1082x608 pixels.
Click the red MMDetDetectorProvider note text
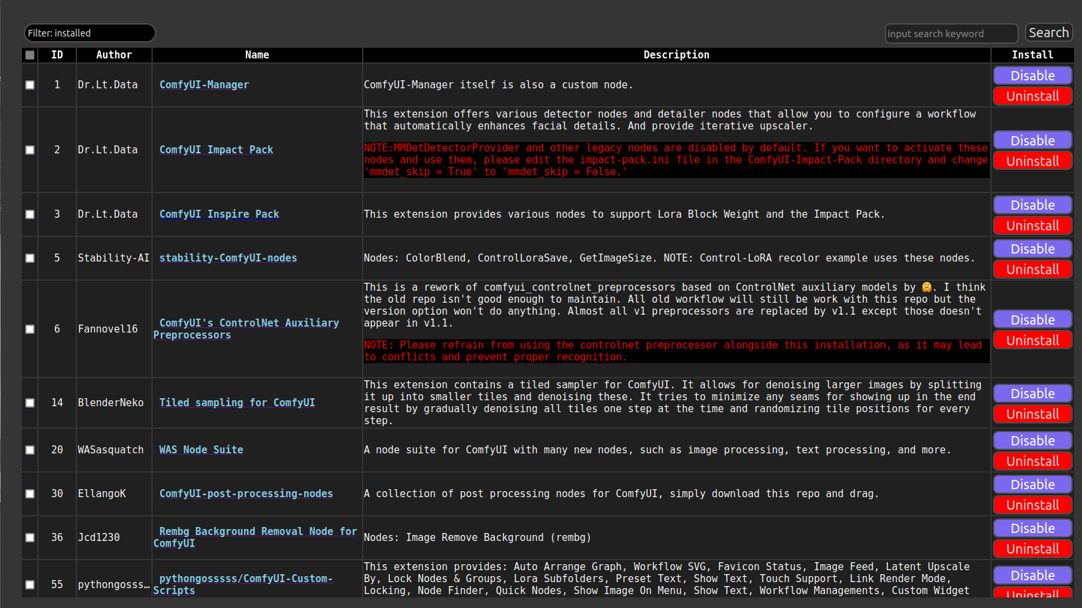coord(676,160)
